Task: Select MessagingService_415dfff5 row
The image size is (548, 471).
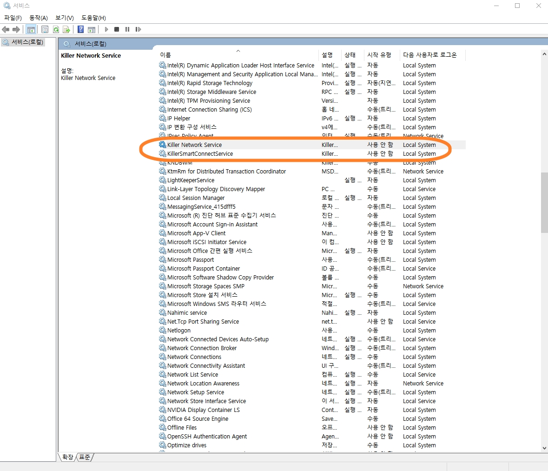Action: (312, 206)
